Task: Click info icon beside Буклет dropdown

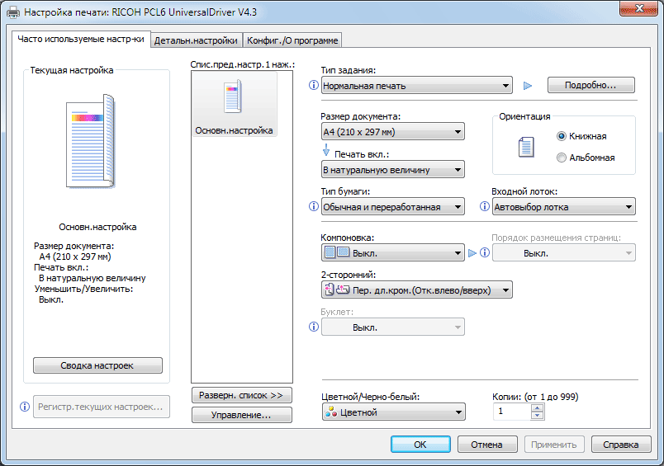Action: tap(313, 327)
